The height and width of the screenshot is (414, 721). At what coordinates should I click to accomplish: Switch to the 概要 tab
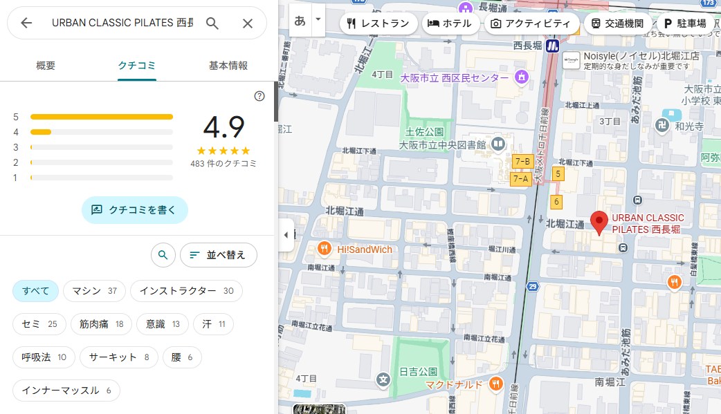pos(46,66)
